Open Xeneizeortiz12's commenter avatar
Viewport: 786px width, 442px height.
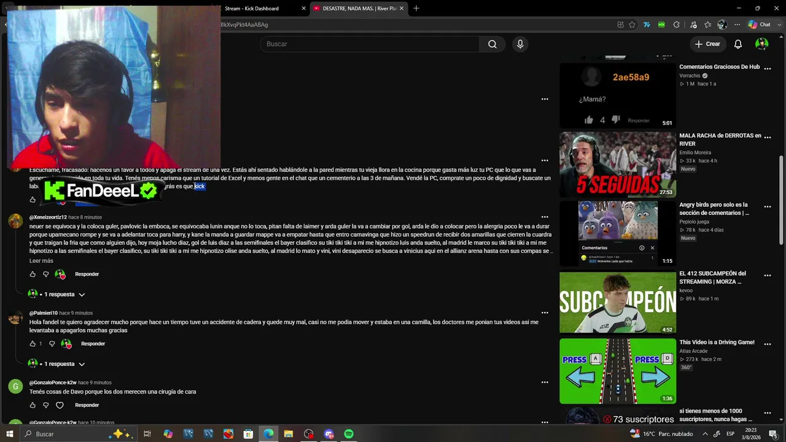[15, 222]
